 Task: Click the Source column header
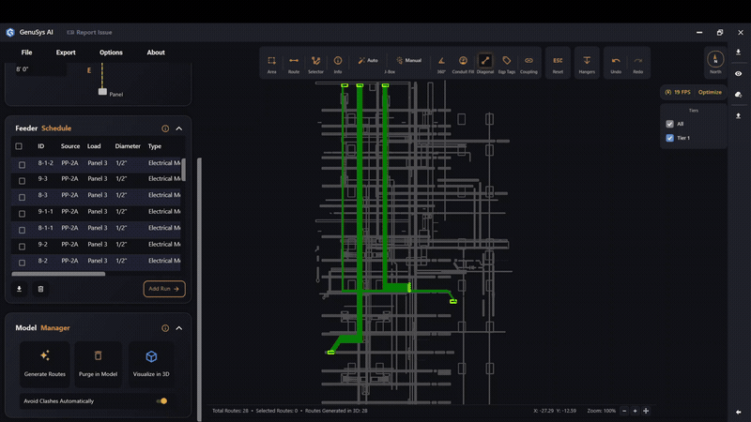click(x=70, y=146)
